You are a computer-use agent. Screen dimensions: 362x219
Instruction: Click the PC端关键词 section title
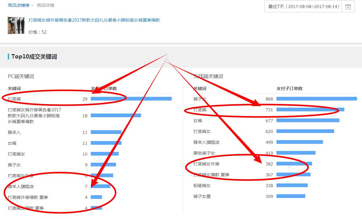click(21, 76)
